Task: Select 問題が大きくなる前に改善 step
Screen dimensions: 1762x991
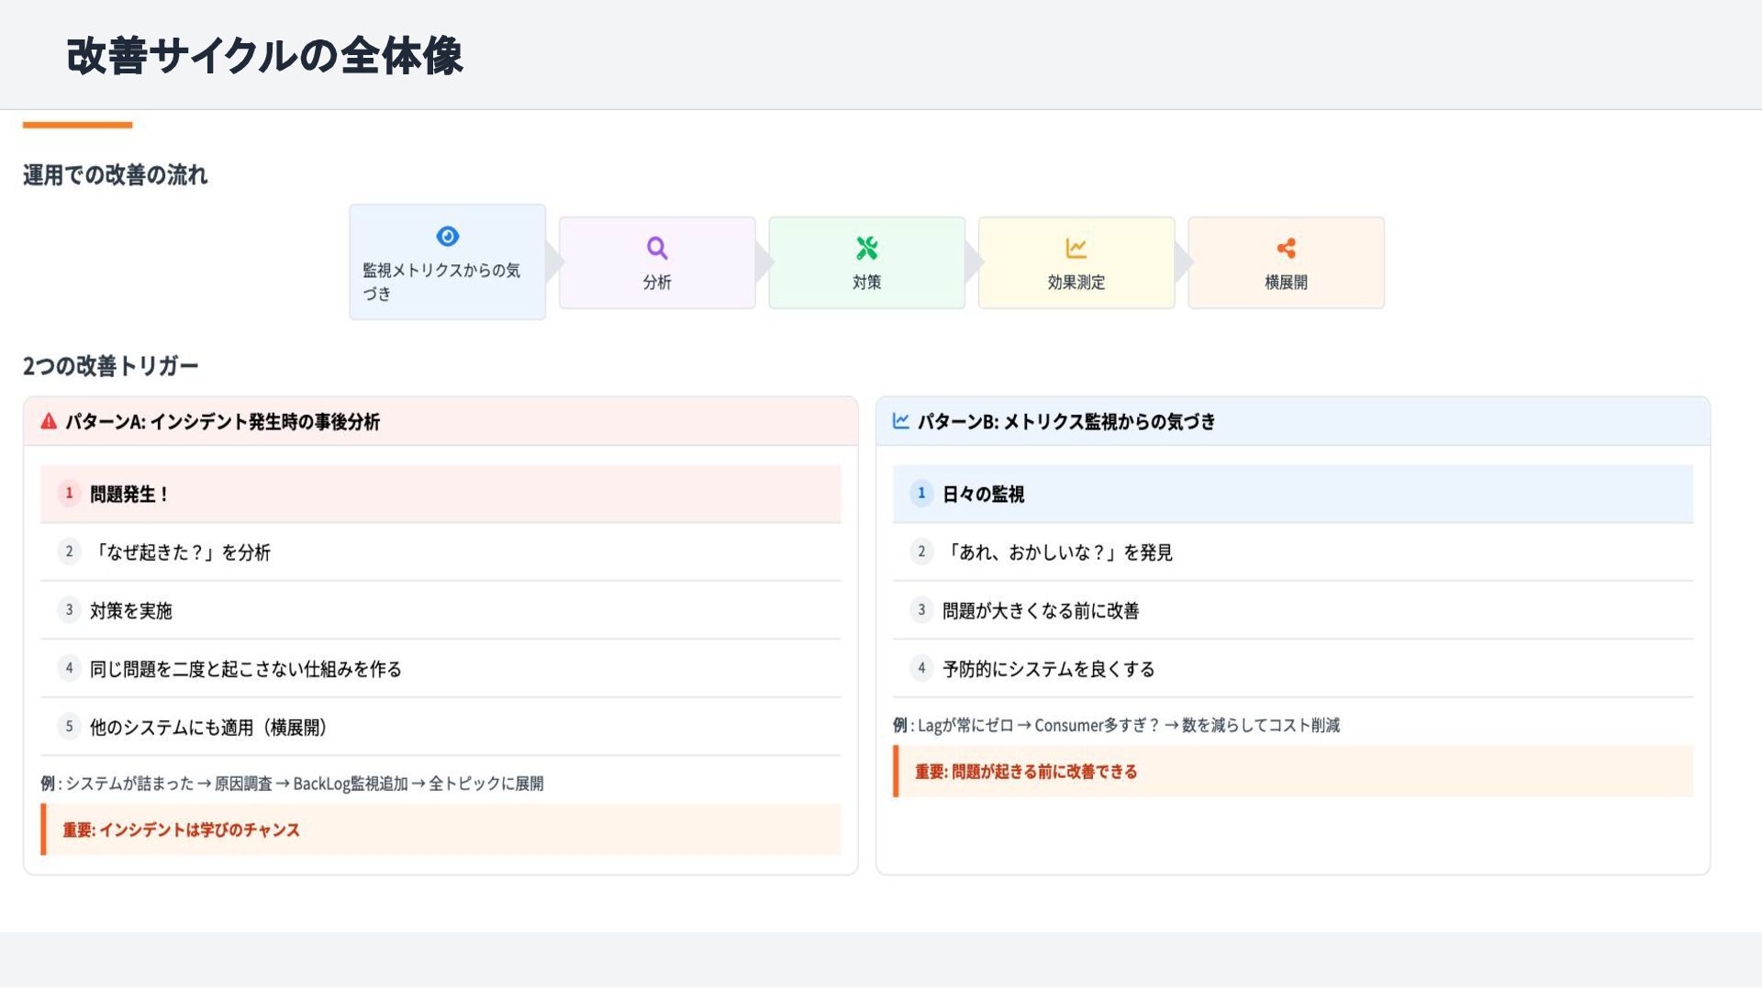Action: tap(1041, 611)
